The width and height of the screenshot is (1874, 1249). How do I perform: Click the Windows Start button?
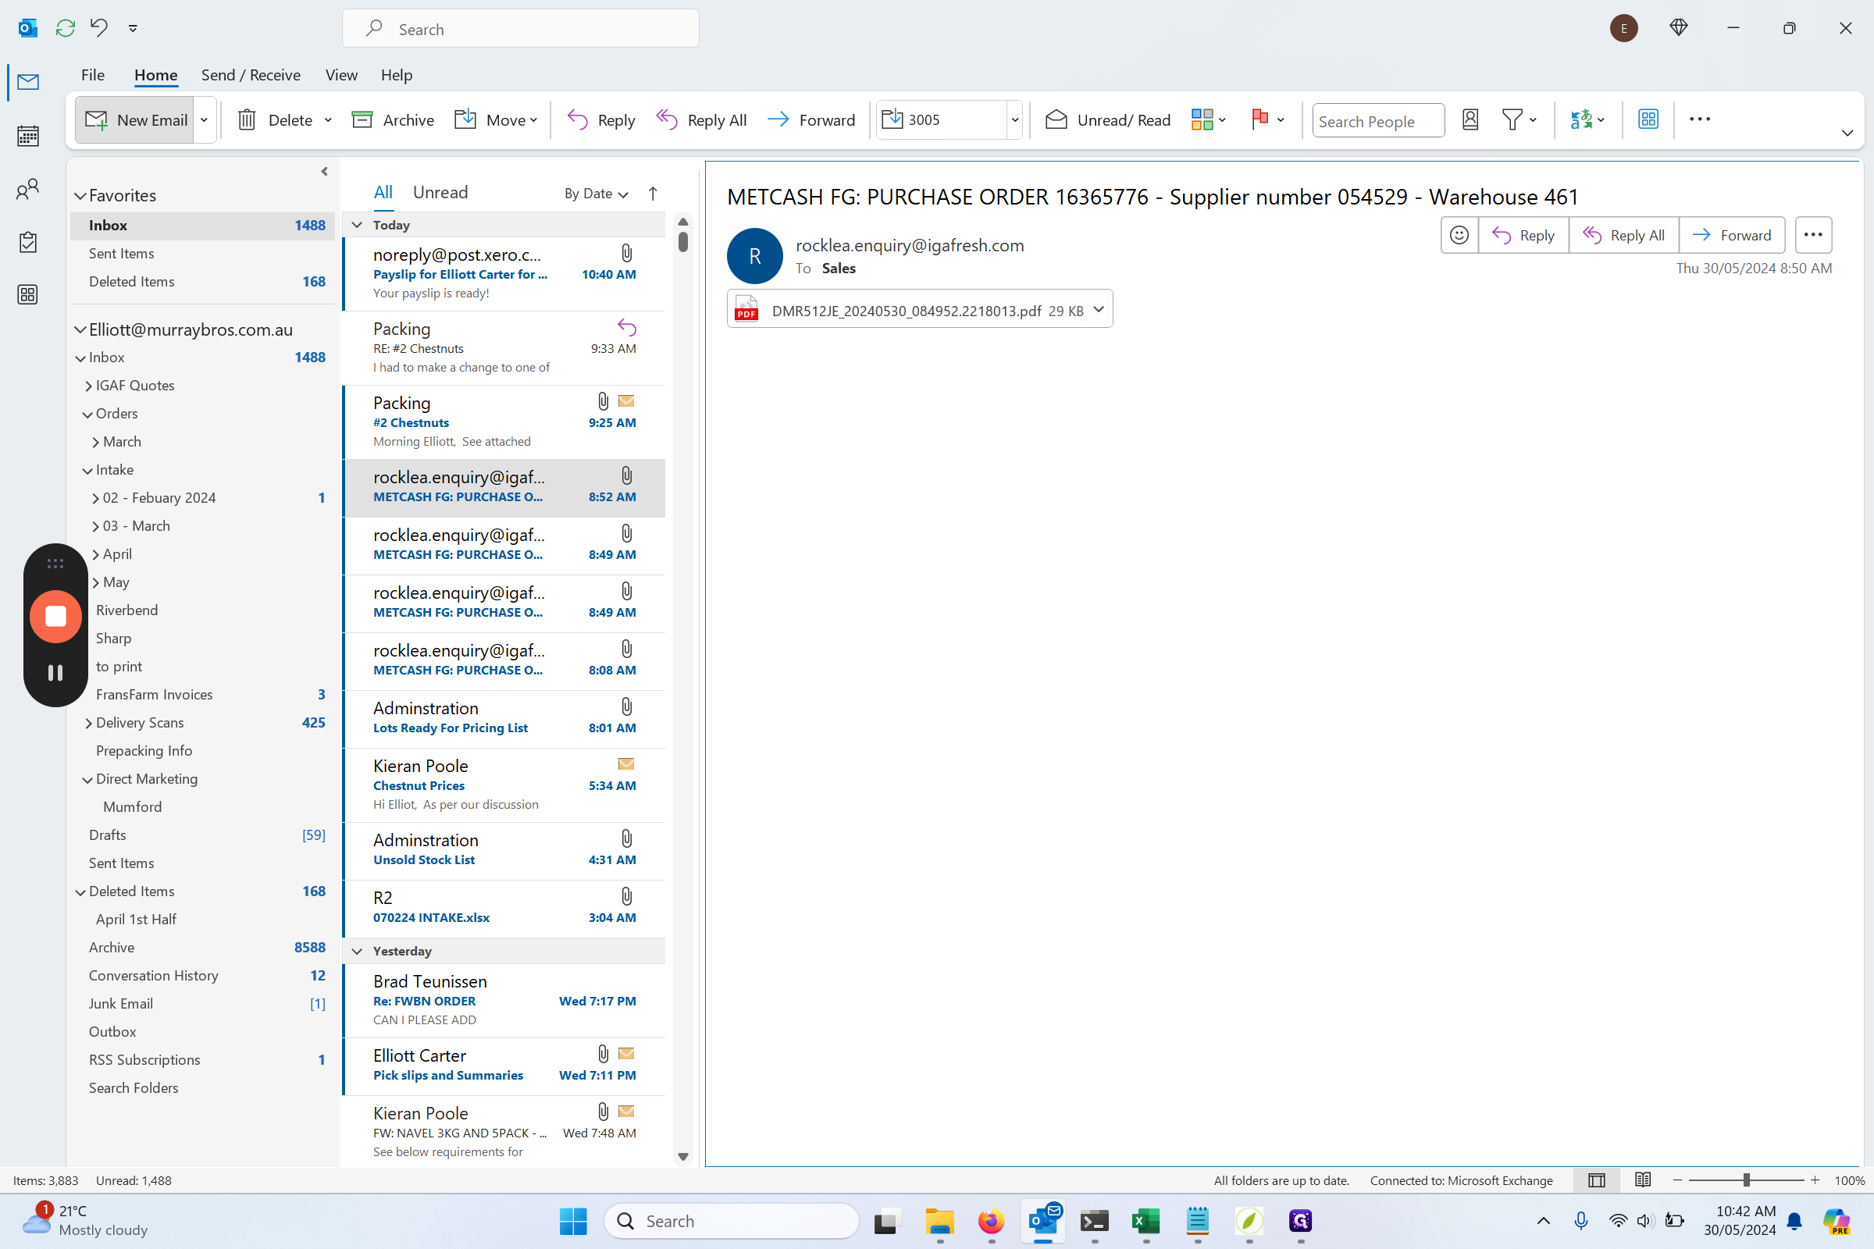573,1220
